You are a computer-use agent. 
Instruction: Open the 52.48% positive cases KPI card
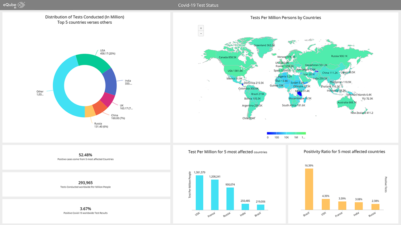(x=85, y=157)
